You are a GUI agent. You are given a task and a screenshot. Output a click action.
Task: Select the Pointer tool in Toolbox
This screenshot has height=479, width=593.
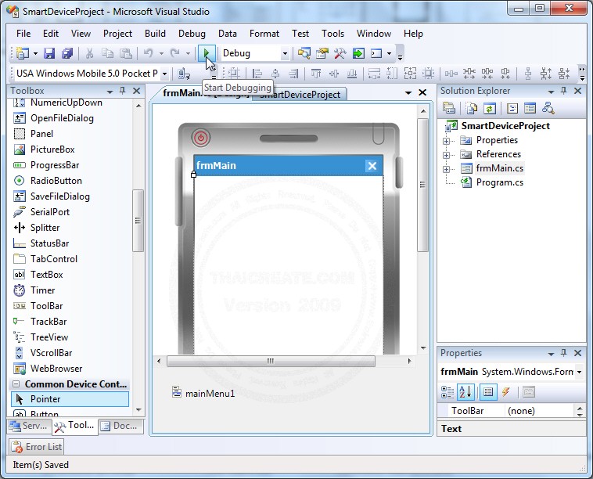point(70,399)
